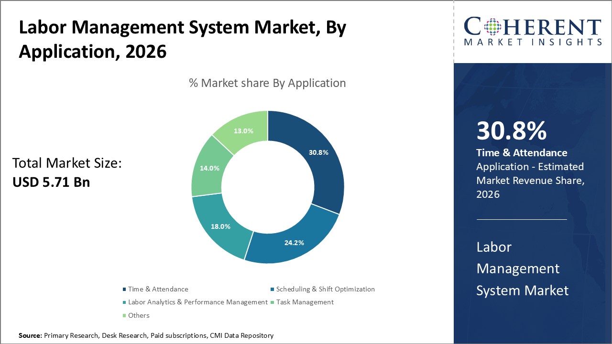The width and height of the screenshot is (612, 344).
Task: Select the blue Scheduling & Shift Optimization legend marker
Action: coord(272,289)
